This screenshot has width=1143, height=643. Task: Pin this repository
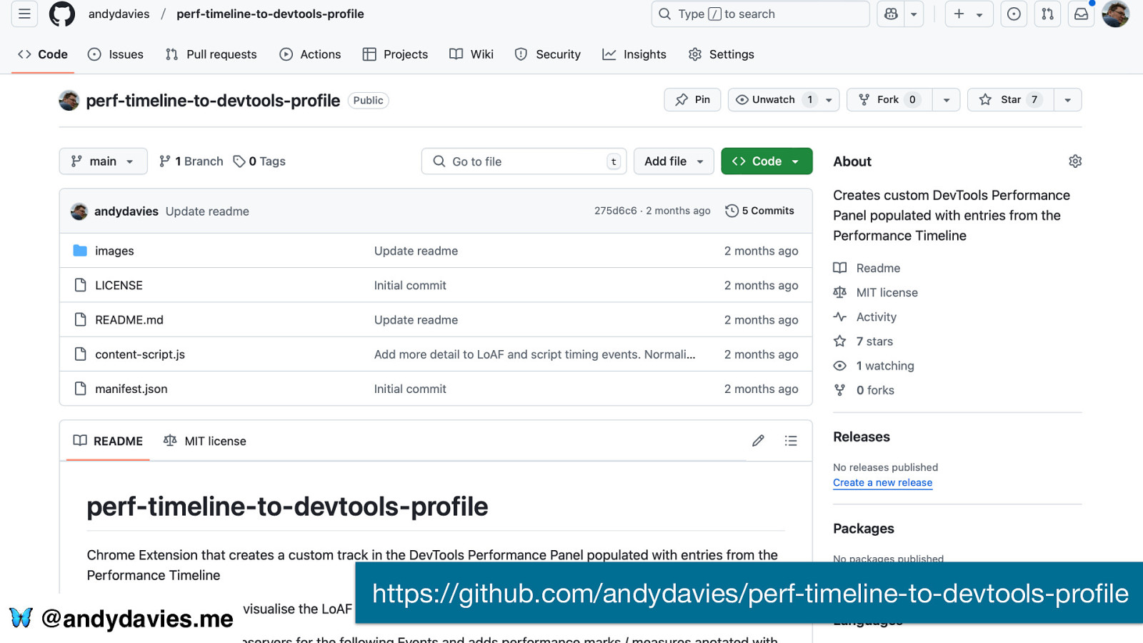click(x=692, y=100)
